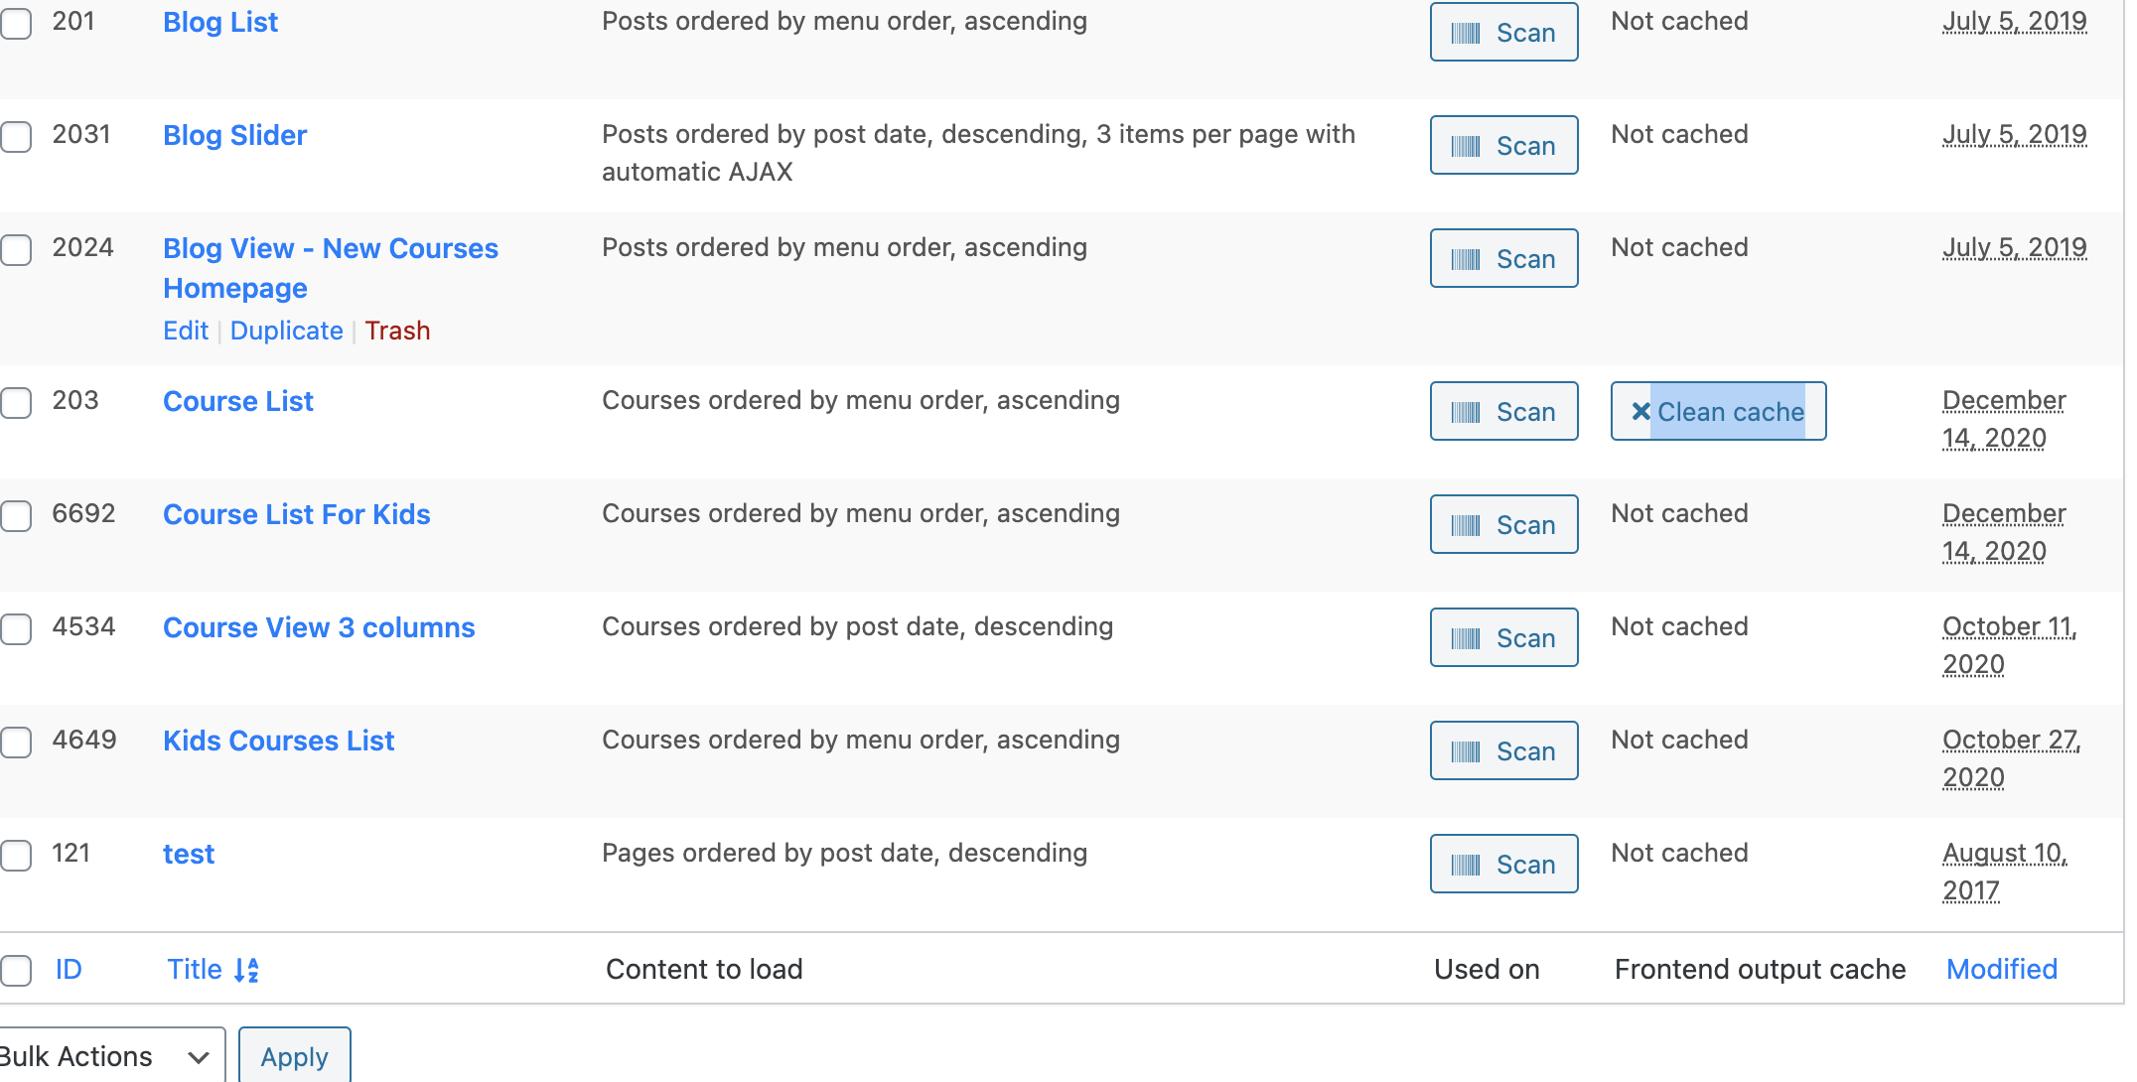Toggle the select-all checkbox beside ID footer
This screenshot has height=1082, width=2137.
point(16,970)
